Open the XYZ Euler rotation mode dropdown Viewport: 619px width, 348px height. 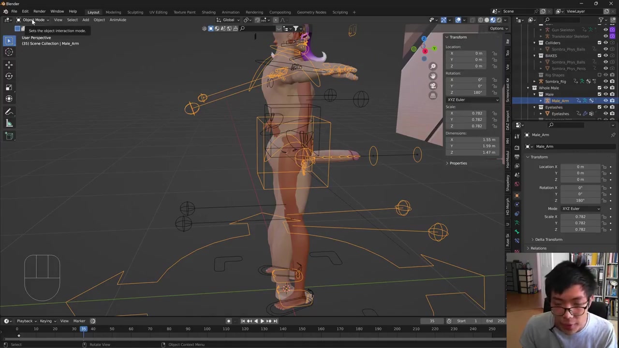pyautogui.click(x=472, y=100)
